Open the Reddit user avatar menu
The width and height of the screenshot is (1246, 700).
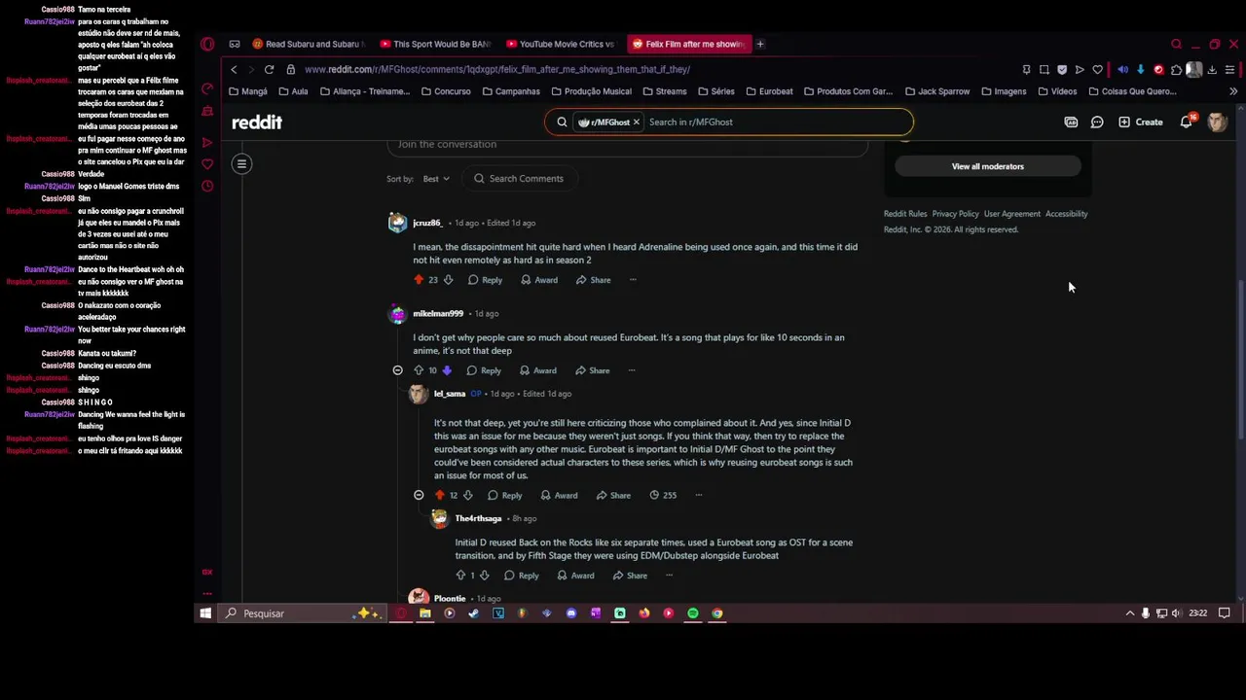click(1217, 122)
